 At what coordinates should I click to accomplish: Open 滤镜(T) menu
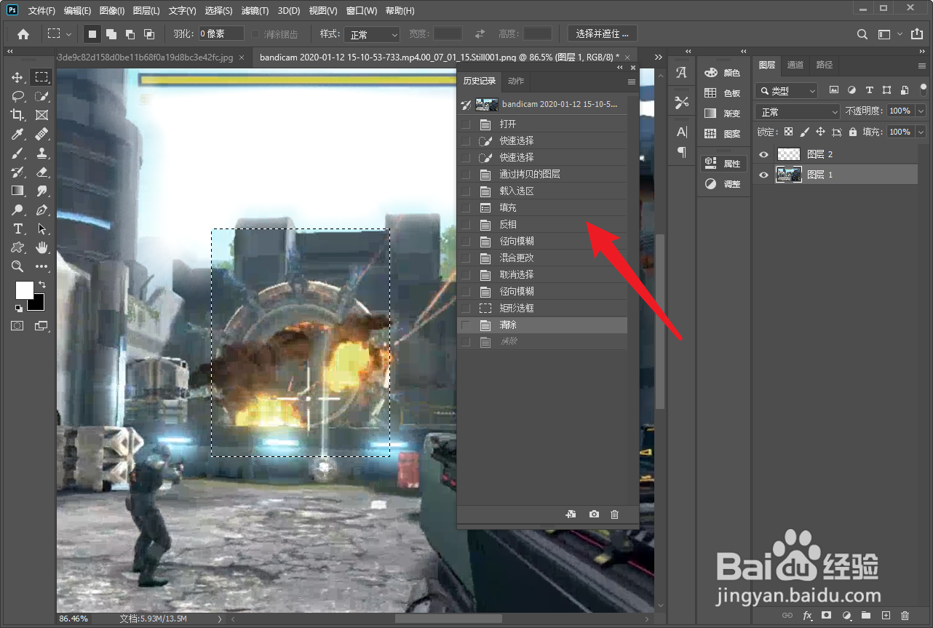tap(255, 11)
